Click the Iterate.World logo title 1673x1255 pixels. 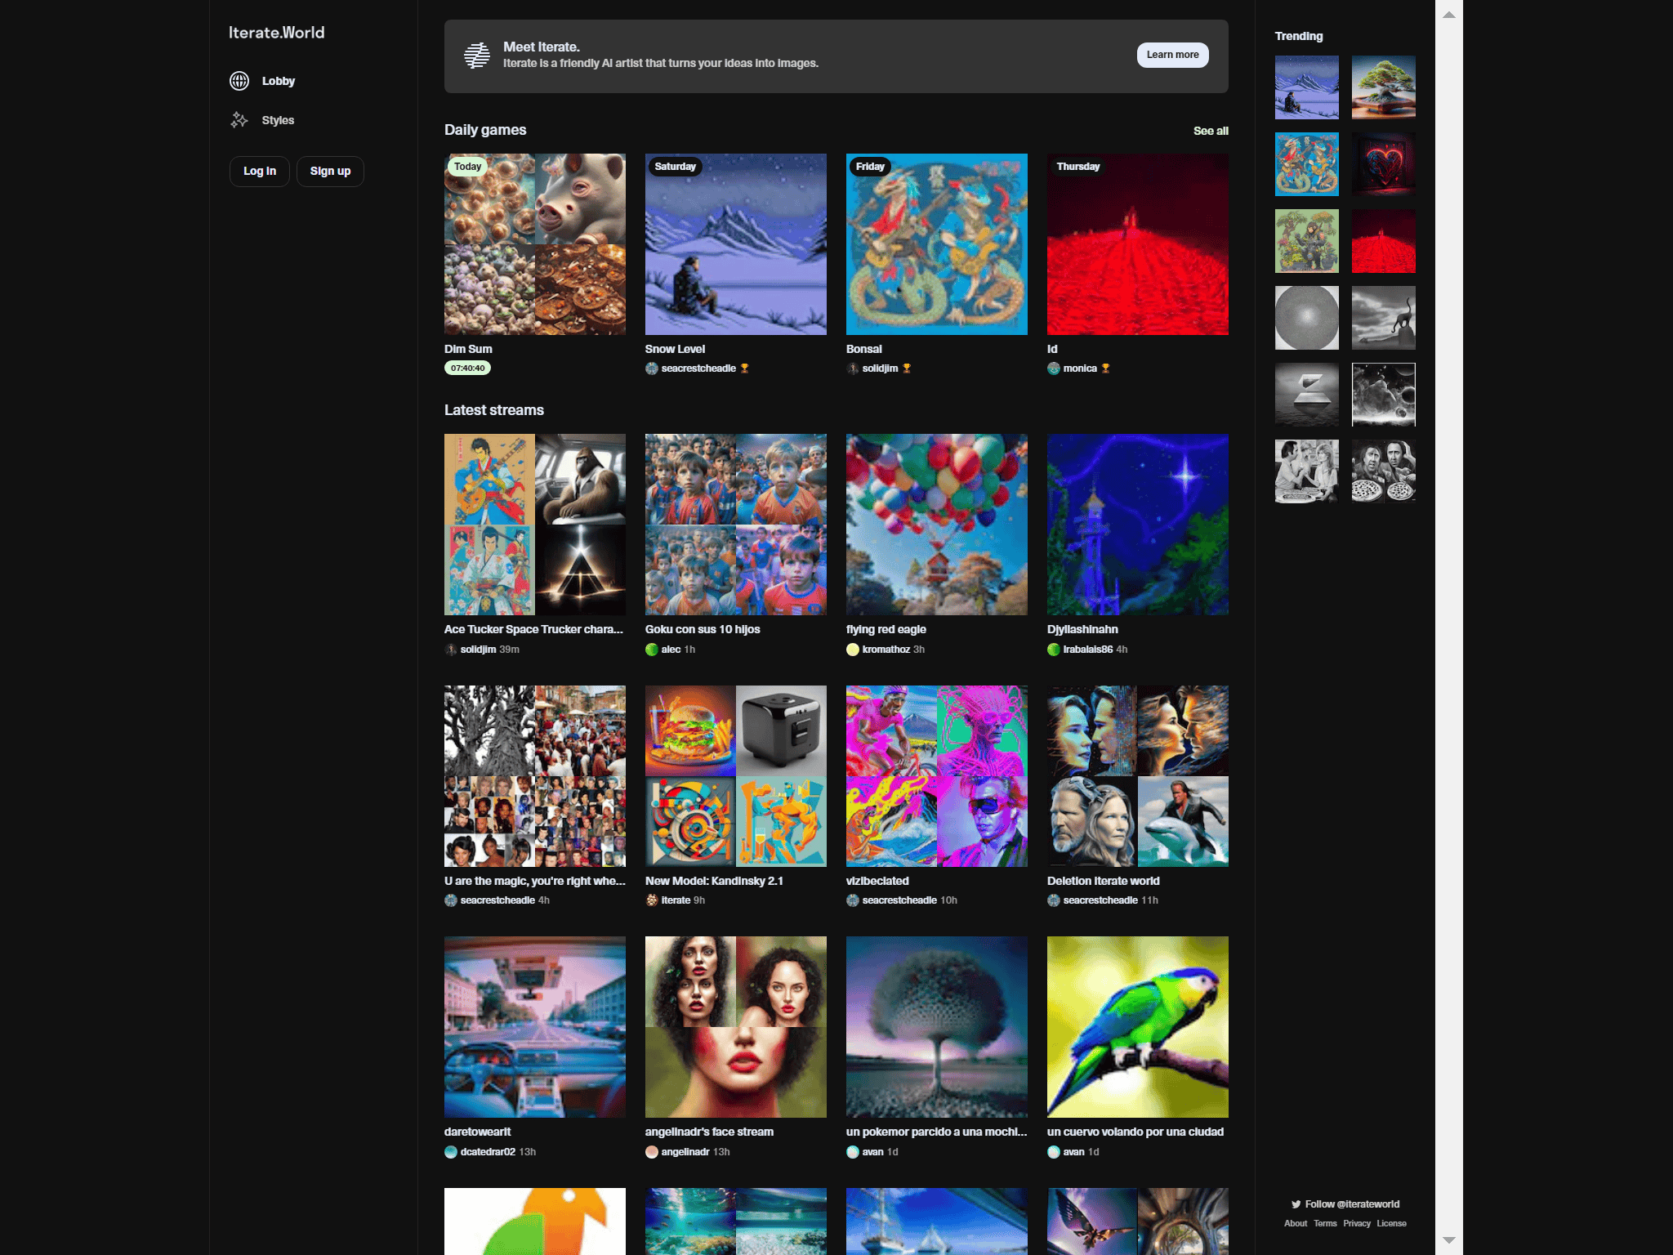click(276, 33)
